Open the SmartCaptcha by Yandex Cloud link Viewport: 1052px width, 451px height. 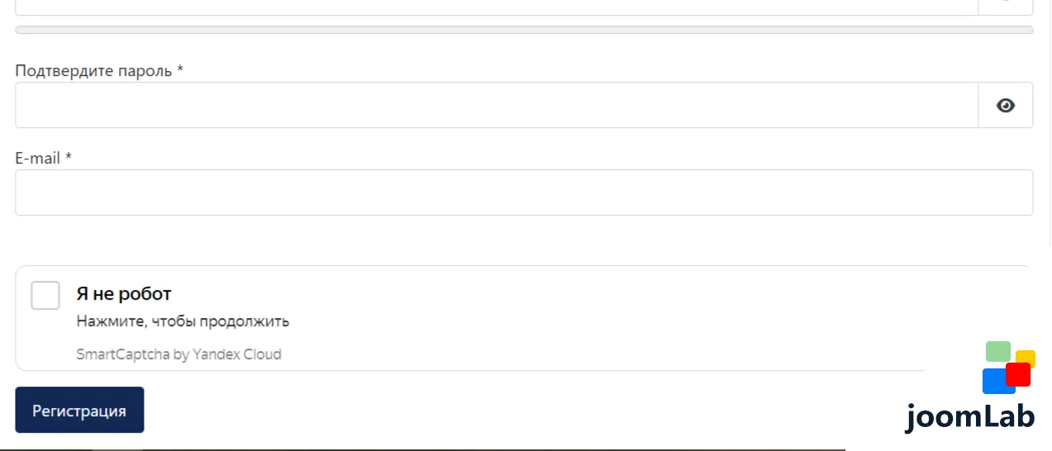[x=179, y=354]
